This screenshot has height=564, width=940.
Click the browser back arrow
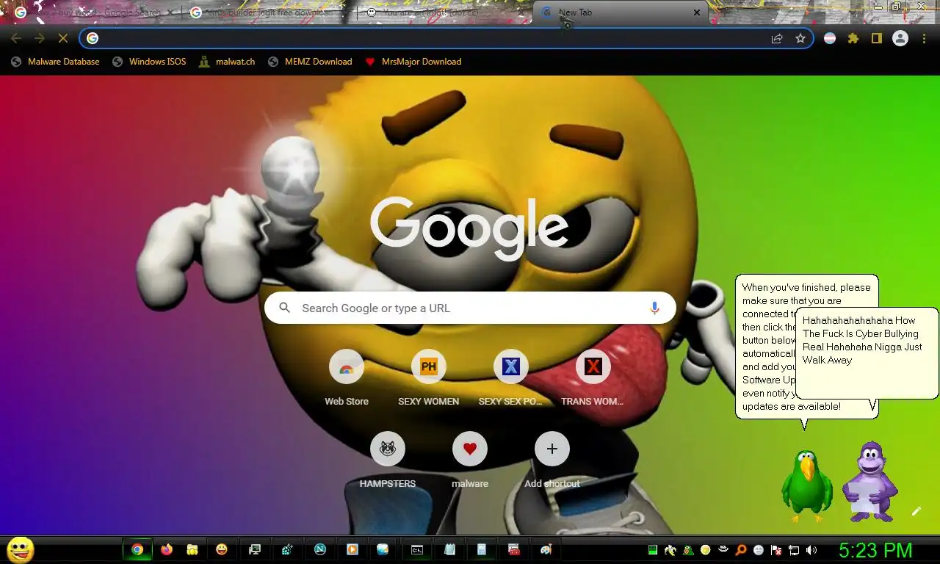click(x=16, y=38)
